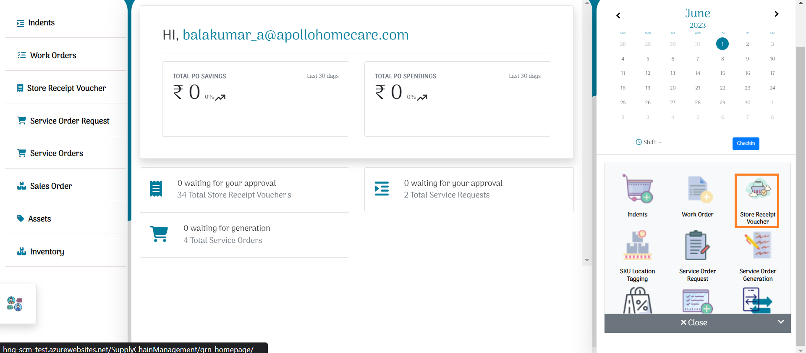Expand shortcuts panel with down chevron
The height and width of the screenshot is (353, 806).
[781, 322]
